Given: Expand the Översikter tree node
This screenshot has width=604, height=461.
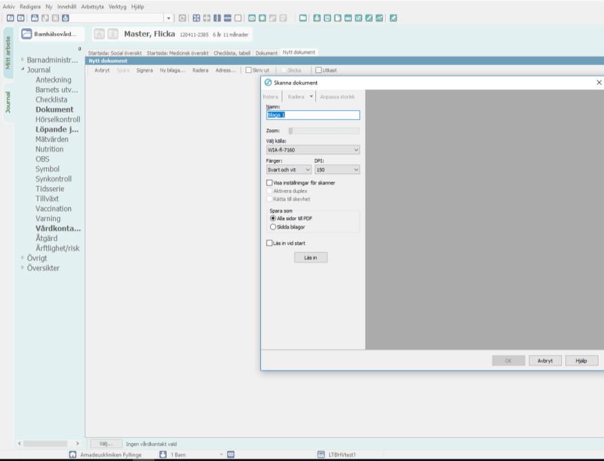Looking at the screenshot, I should pyautogui.click(x=22, y=268).
